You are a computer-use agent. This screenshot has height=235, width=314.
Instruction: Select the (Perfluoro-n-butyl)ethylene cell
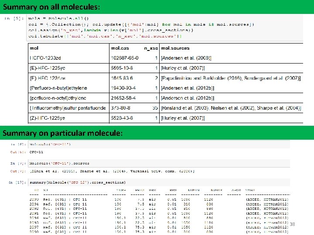point(58,88)
